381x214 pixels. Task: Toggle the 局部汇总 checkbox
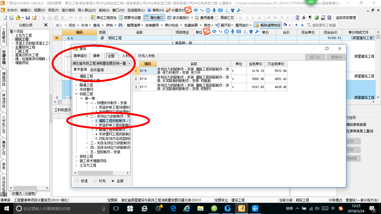point(216,18)
